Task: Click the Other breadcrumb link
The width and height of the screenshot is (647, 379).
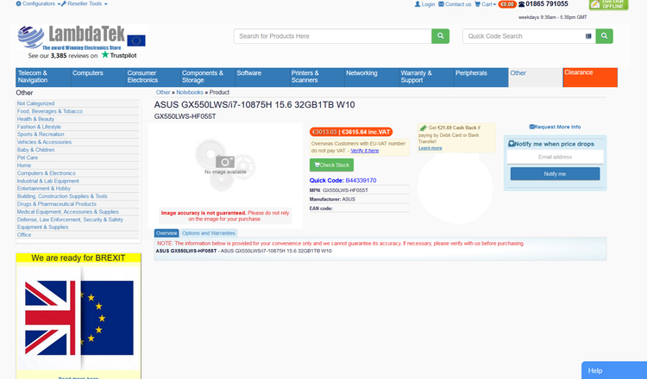Action: [x=163, y=92]
